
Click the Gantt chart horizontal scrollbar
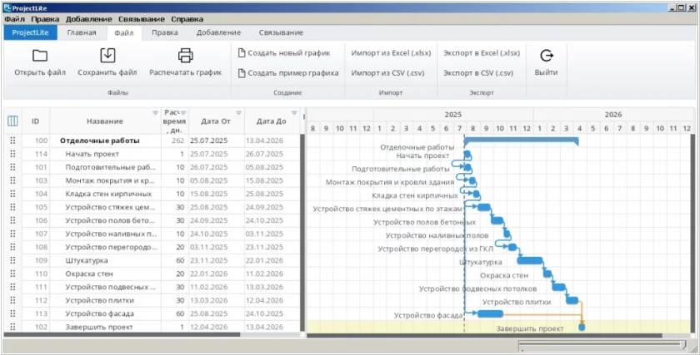(484, 335)
